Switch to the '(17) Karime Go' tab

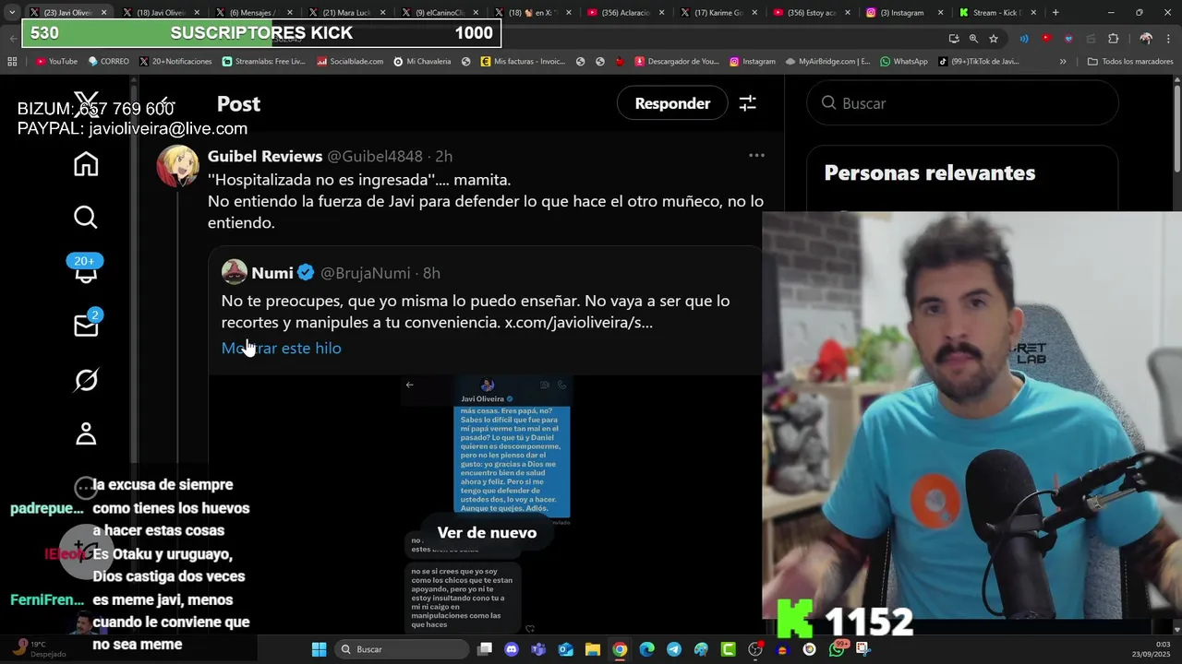(719, 13)
